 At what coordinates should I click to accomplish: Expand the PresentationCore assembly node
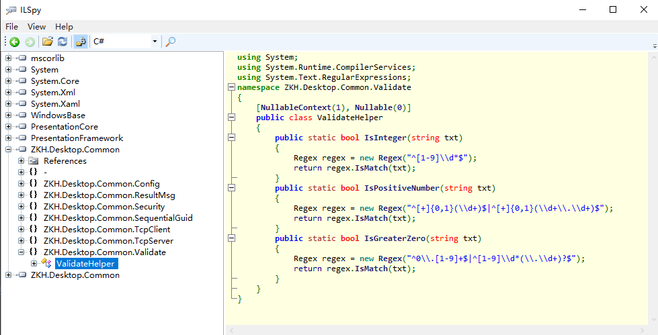point(8,127)
